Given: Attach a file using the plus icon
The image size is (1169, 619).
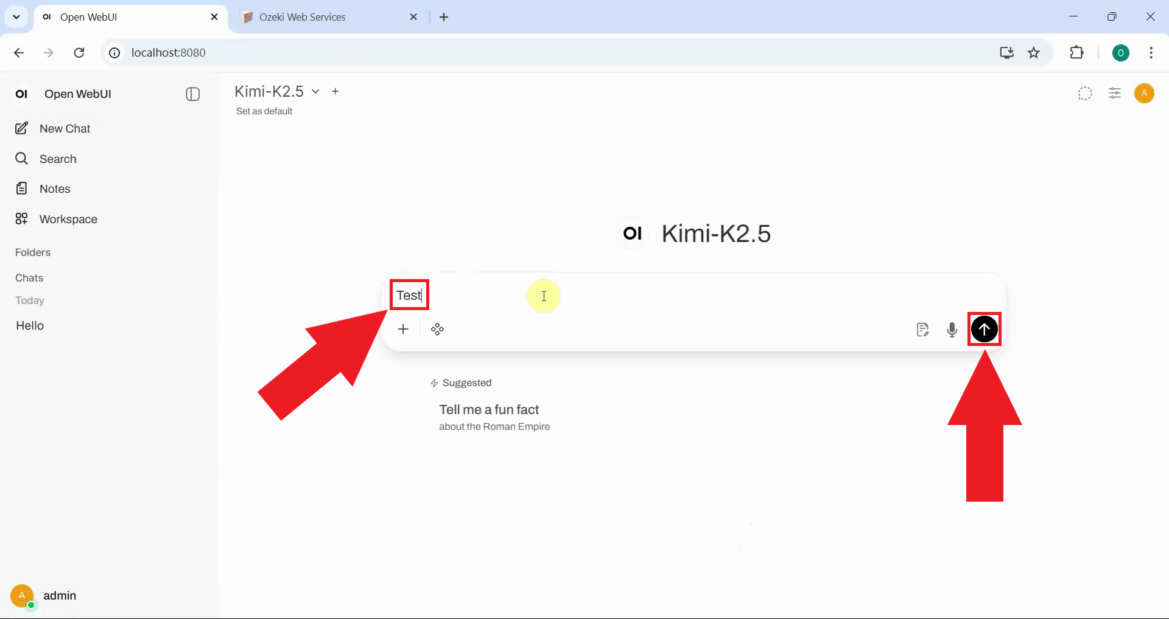Looking at the screenshot, I should point(404,329).
